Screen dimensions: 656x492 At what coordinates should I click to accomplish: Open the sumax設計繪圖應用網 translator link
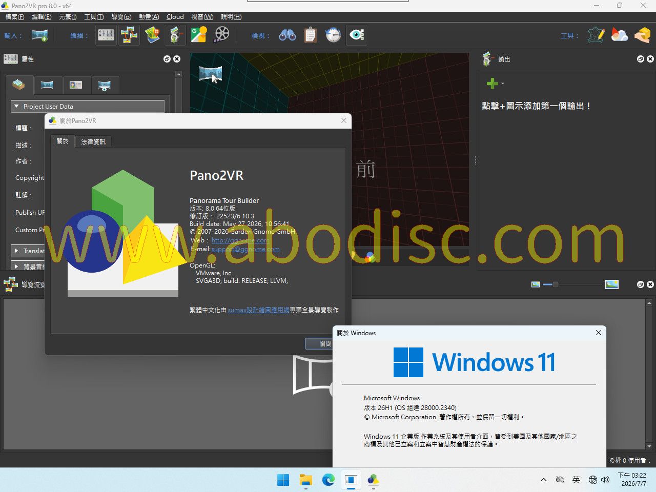pos(259,310)
